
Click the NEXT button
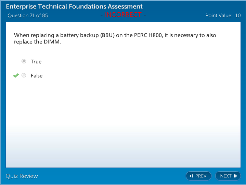[228, 176]
